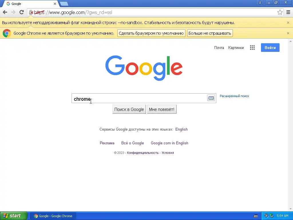Select the Google tab
The height and width of the screenshot is (220, 293).
coord(31,4)
